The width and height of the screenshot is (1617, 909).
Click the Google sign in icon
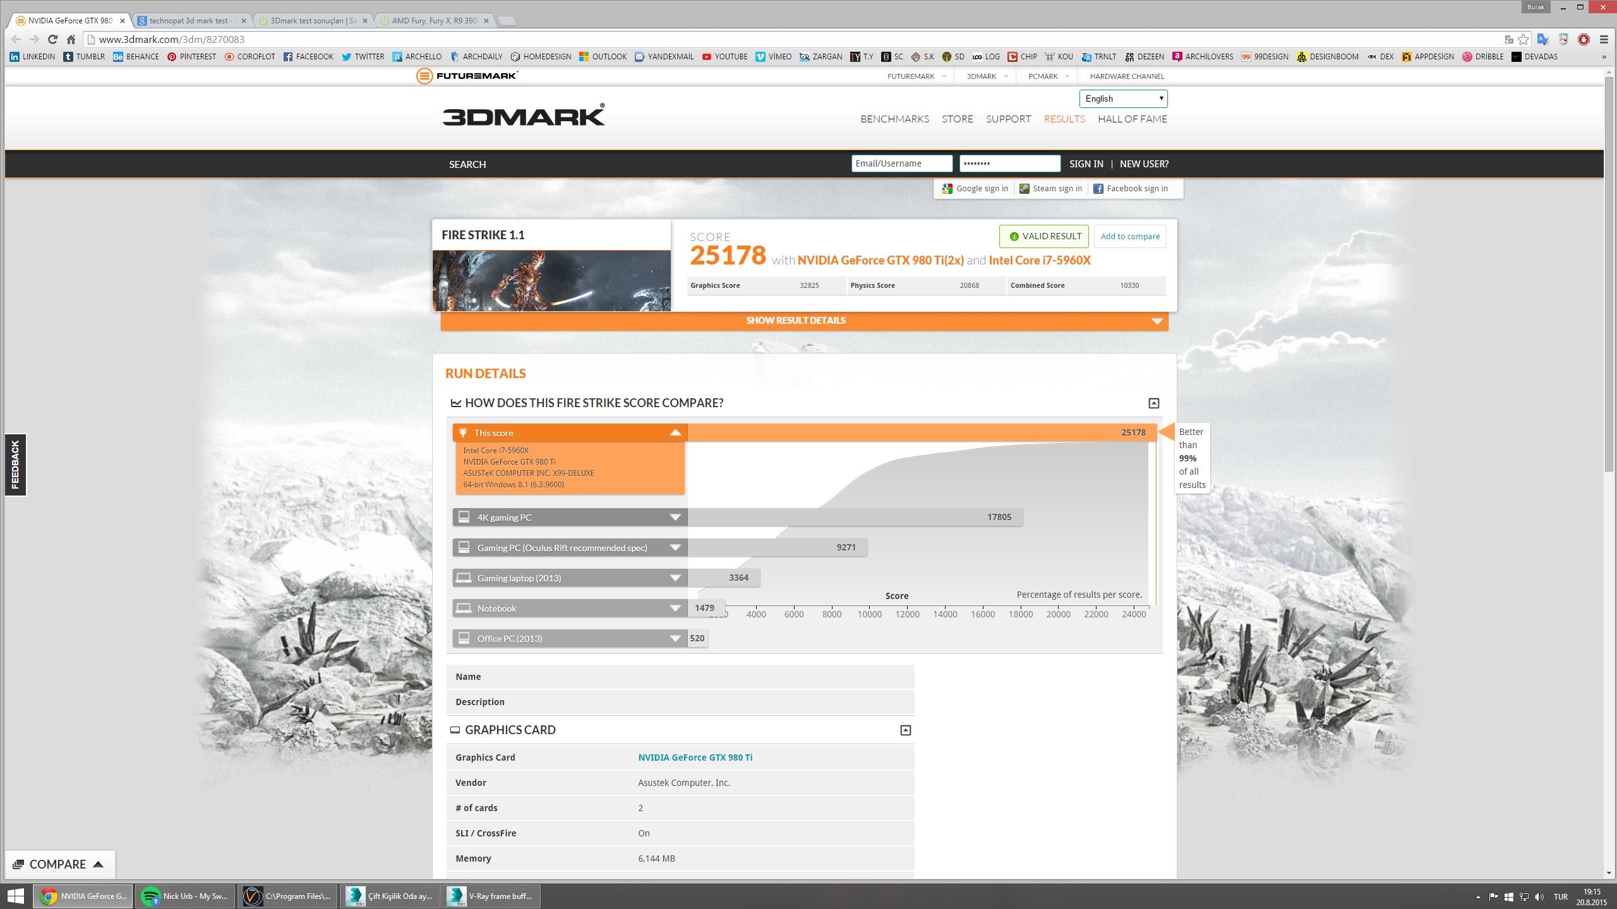[947, 189]
